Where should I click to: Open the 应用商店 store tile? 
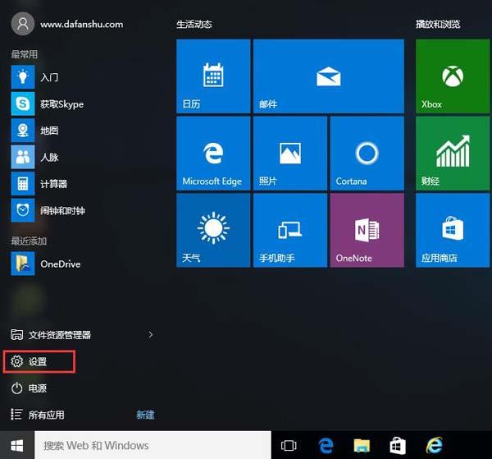(x=453, y=230)
